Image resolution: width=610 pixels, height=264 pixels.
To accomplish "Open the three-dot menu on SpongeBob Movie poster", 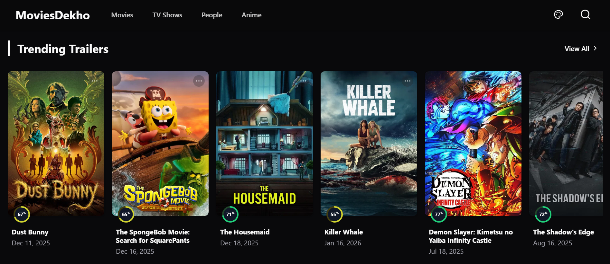I will tap(199, 81).
